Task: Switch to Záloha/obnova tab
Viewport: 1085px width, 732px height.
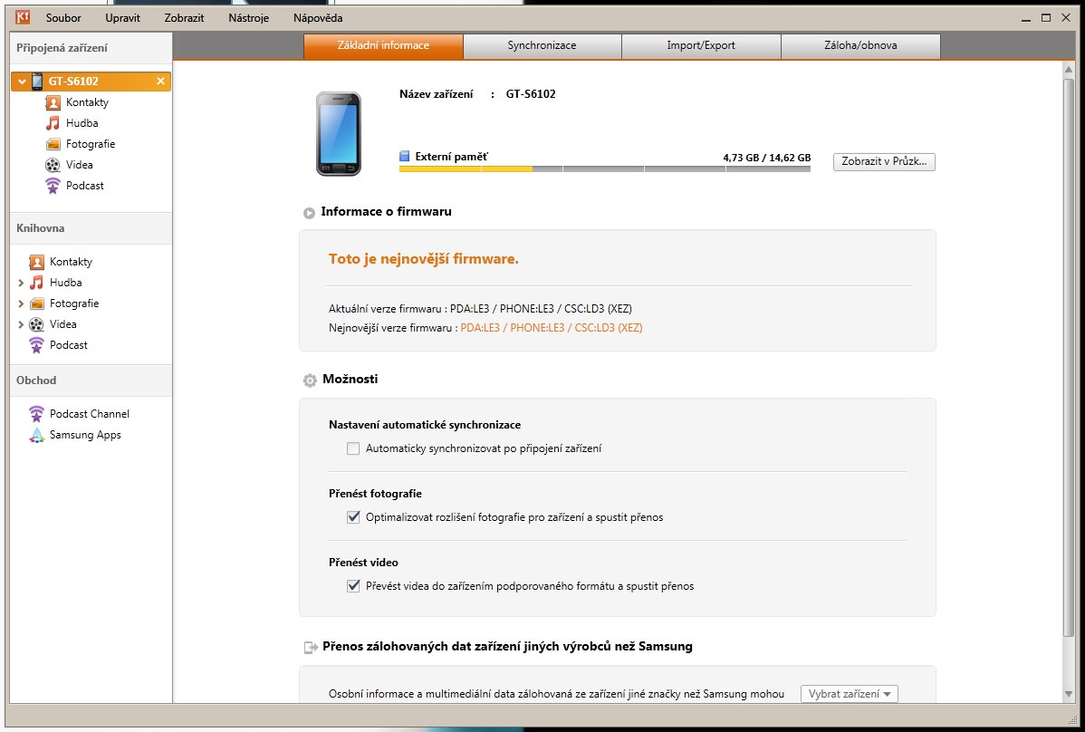Action: [860, 45]
